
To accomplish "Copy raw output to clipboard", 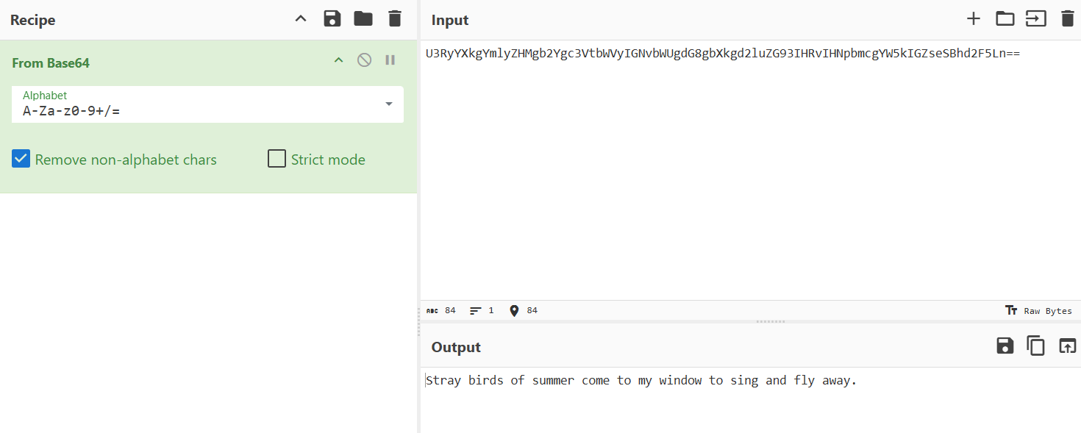I will click(x=1035, y=346).
